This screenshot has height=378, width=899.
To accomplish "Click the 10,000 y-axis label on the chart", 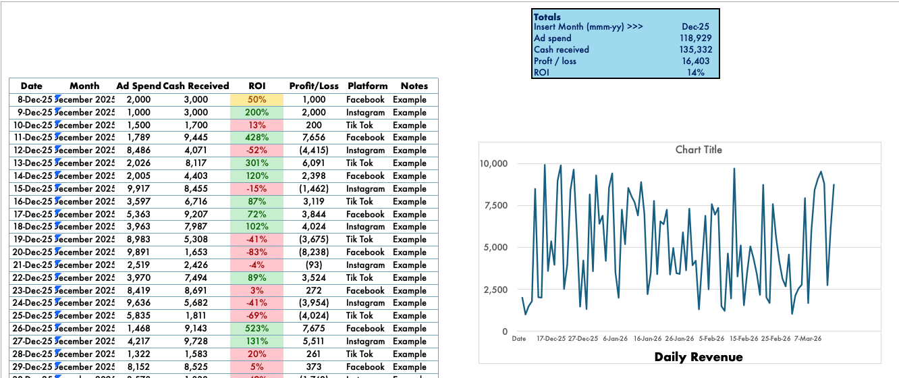I will (494, 163).
